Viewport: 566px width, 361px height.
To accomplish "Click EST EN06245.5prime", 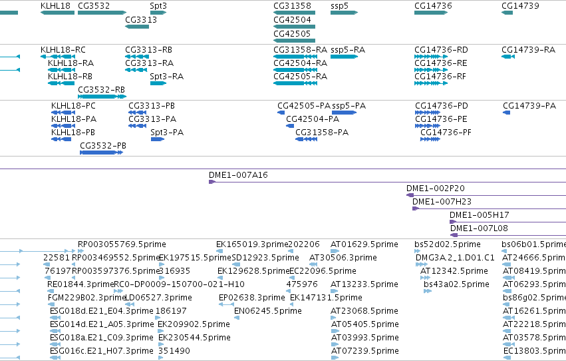I will tap(237, 318).
